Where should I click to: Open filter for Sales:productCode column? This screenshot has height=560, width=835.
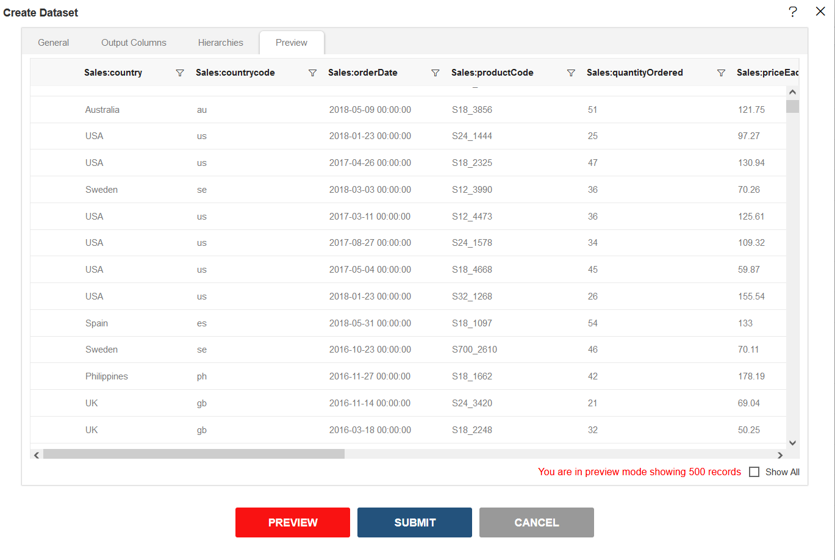click(x=571, y=73)
